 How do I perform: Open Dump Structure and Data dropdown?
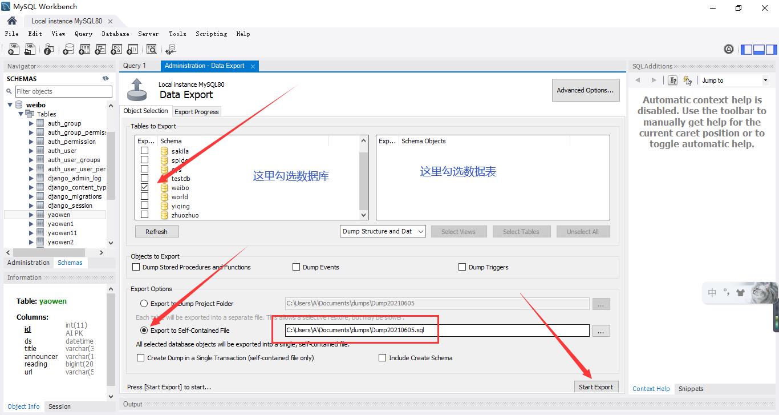click(x=383, y=231)
